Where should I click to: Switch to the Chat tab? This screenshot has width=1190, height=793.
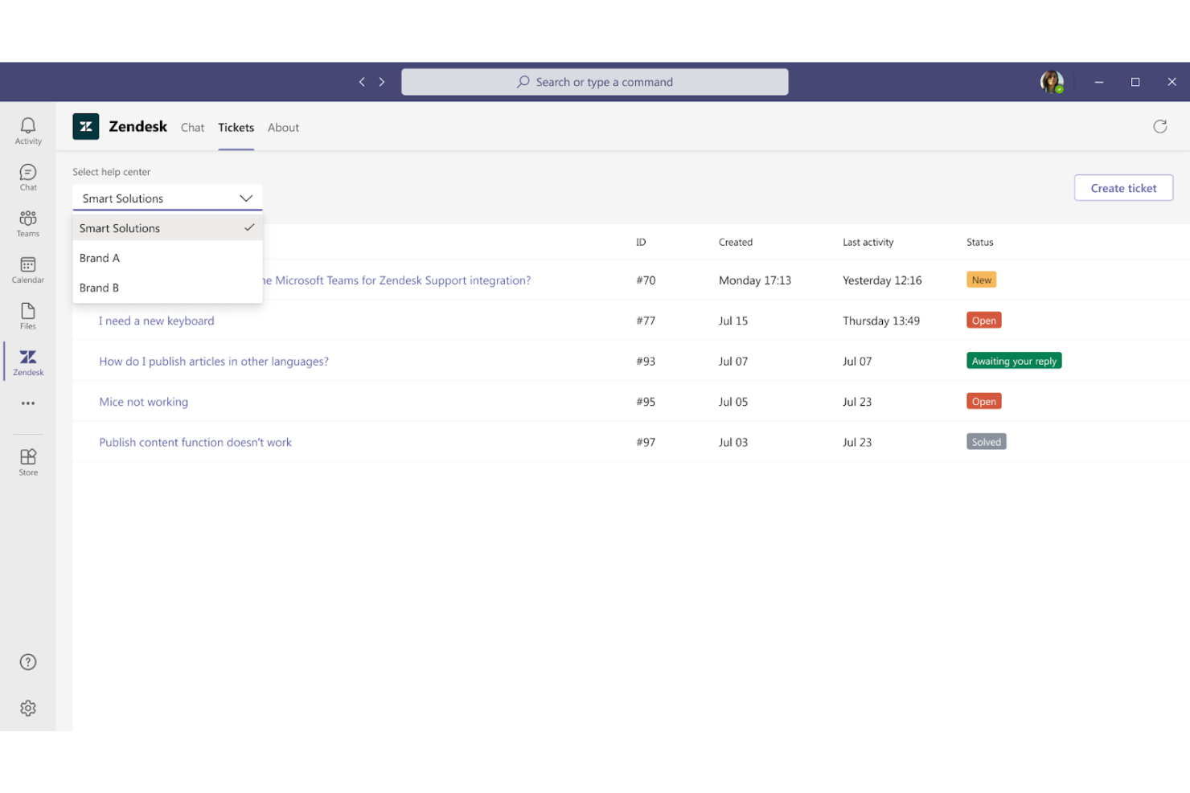pyautogui.click(x=192, y=127)
